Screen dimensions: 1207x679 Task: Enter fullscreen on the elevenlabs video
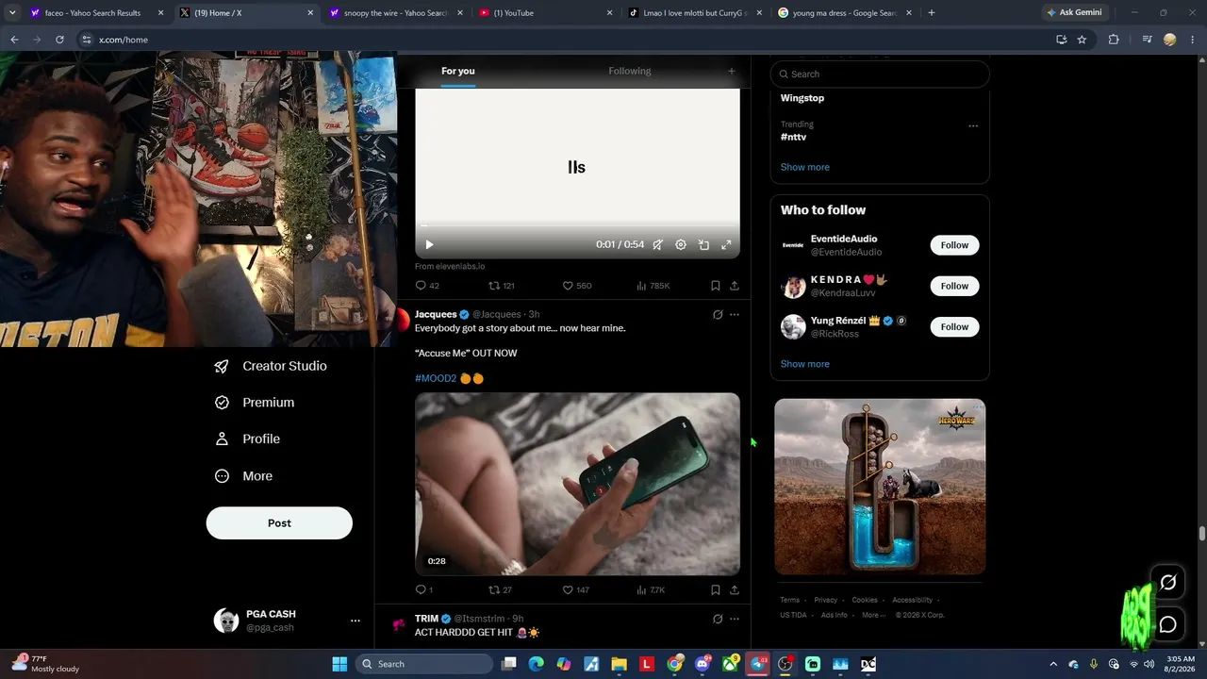click(726, 244)
